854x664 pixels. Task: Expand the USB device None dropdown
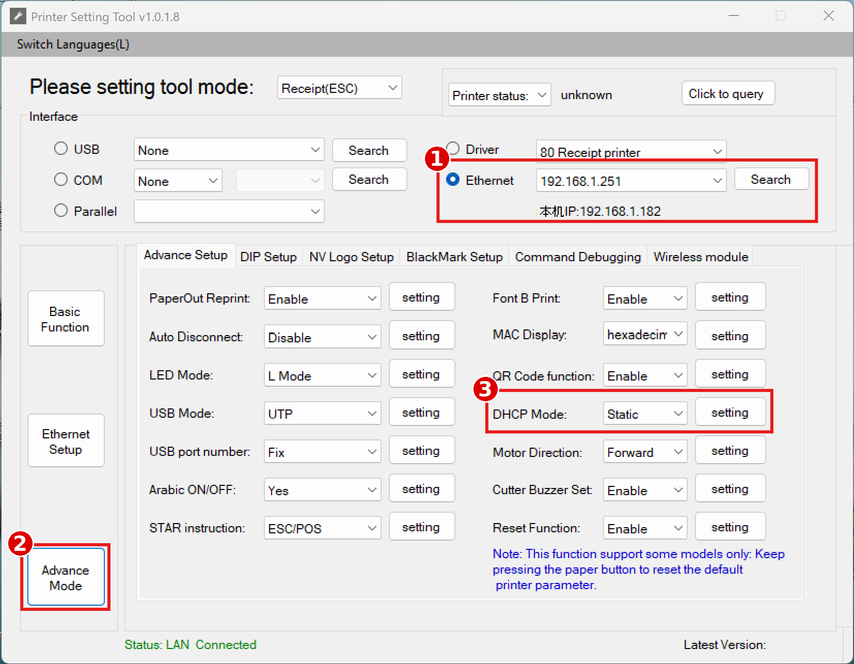[x=229, y=150]
